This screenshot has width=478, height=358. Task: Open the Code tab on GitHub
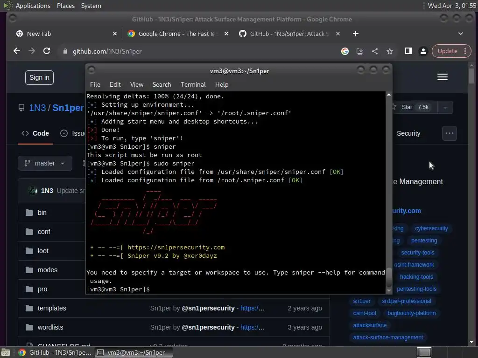(x=35, y=133)
